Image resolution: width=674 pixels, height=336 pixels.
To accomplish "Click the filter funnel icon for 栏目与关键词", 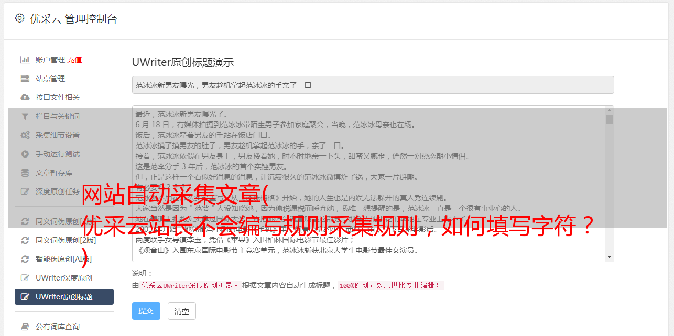I will (x=25, y=116).
